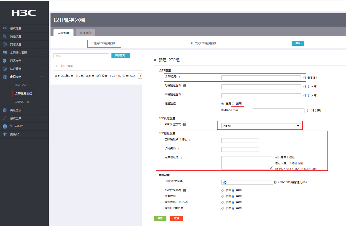Click the 上网行为管理 icon
346x226 pixels.
(x=5, y=53)
